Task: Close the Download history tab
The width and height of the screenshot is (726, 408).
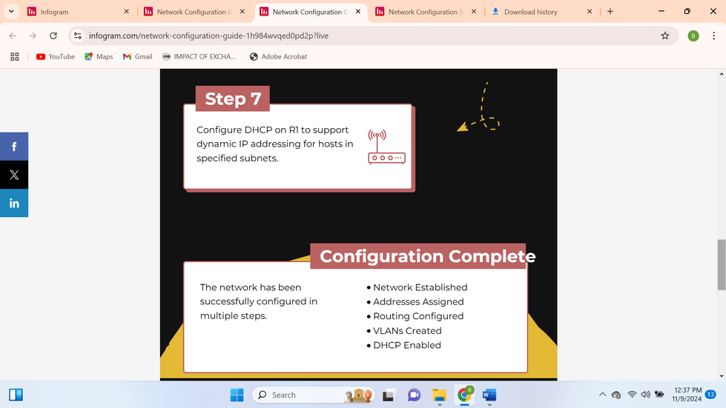Action: point(590,12)
